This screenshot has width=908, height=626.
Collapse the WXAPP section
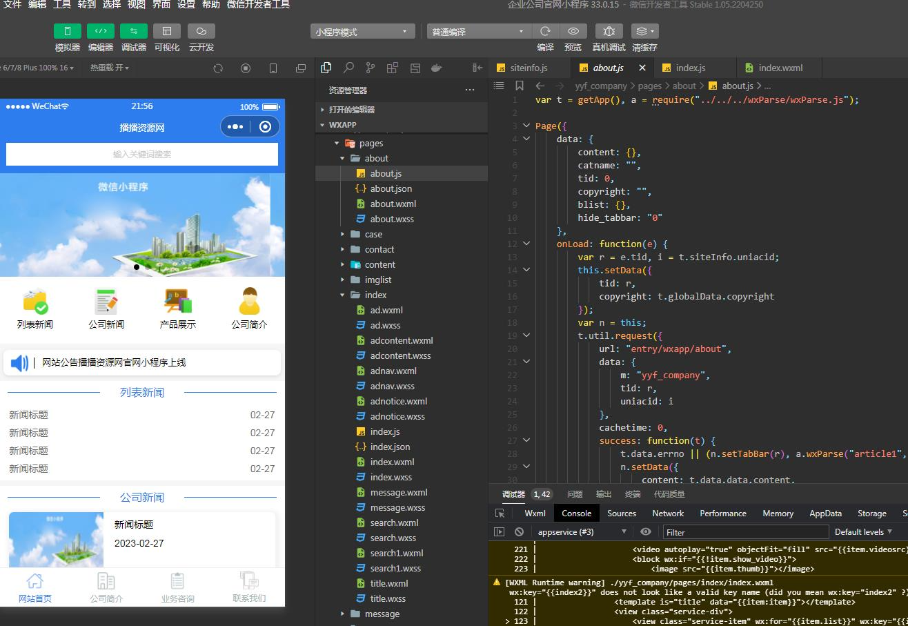[x=402, y=125]
